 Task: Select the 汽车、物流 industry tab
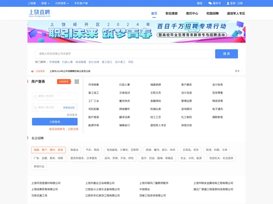[93, 150]
